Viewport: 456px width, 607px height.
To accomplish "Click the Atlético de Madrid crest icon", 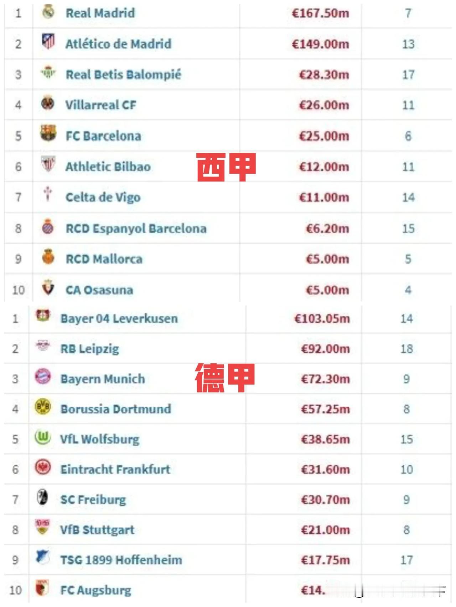I will [x=48, y=41].
